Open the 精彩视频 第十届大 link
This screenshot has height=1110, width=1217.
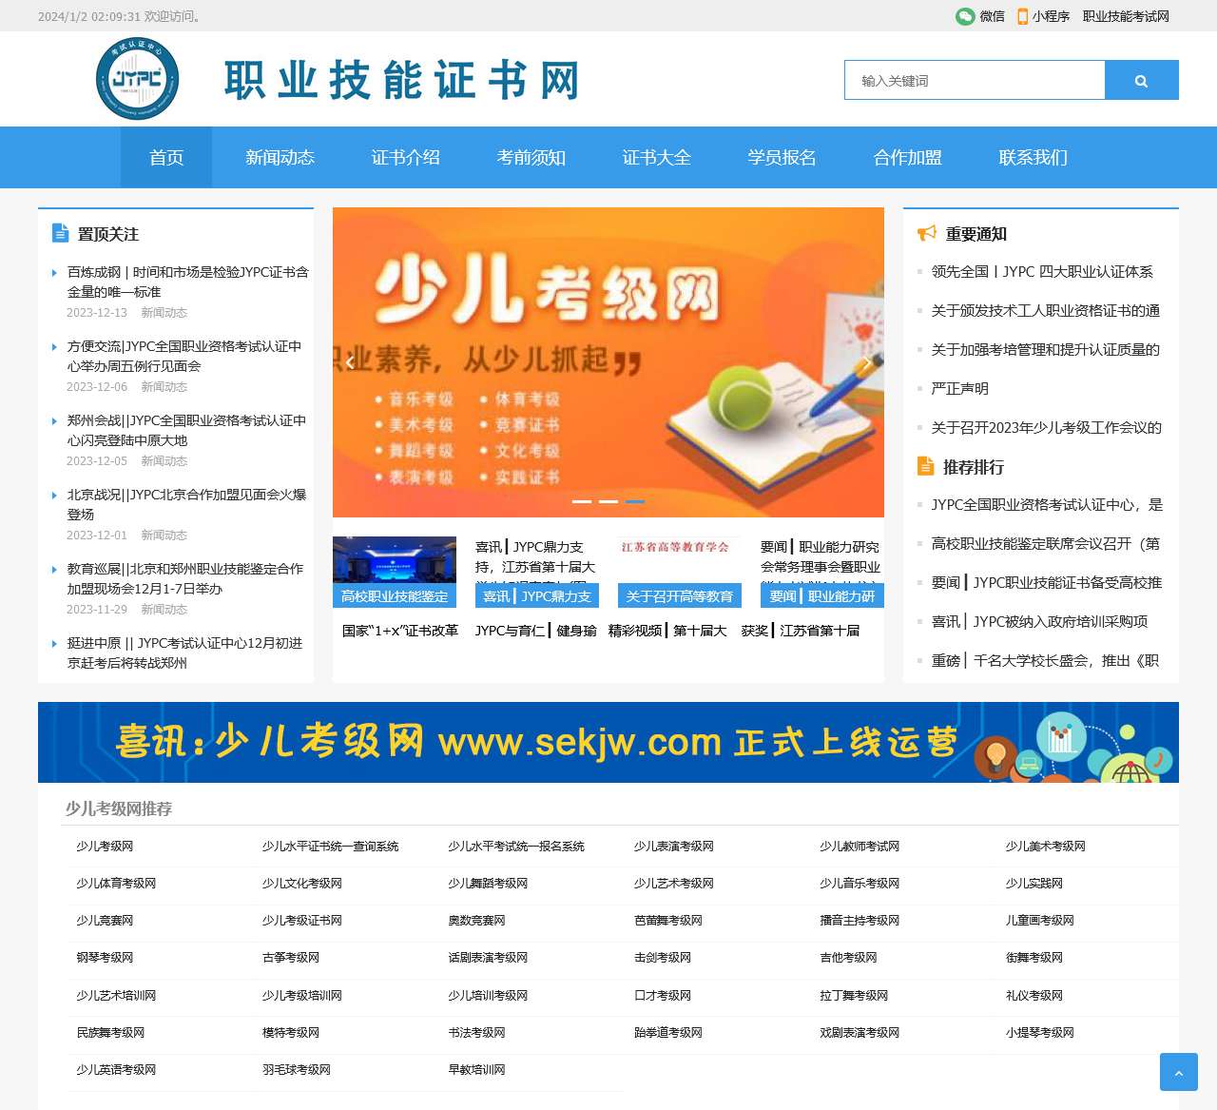(667, 630)
